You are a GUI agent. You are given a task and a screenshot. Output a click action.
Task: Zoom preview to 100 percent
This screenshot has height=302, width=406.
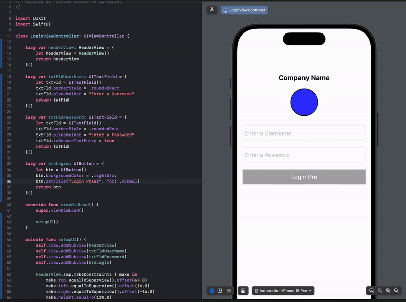point(380,291)
